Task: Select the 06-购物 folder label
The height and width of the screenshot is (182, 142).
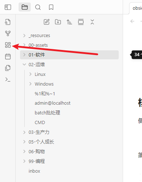Action: coord(37,152)
